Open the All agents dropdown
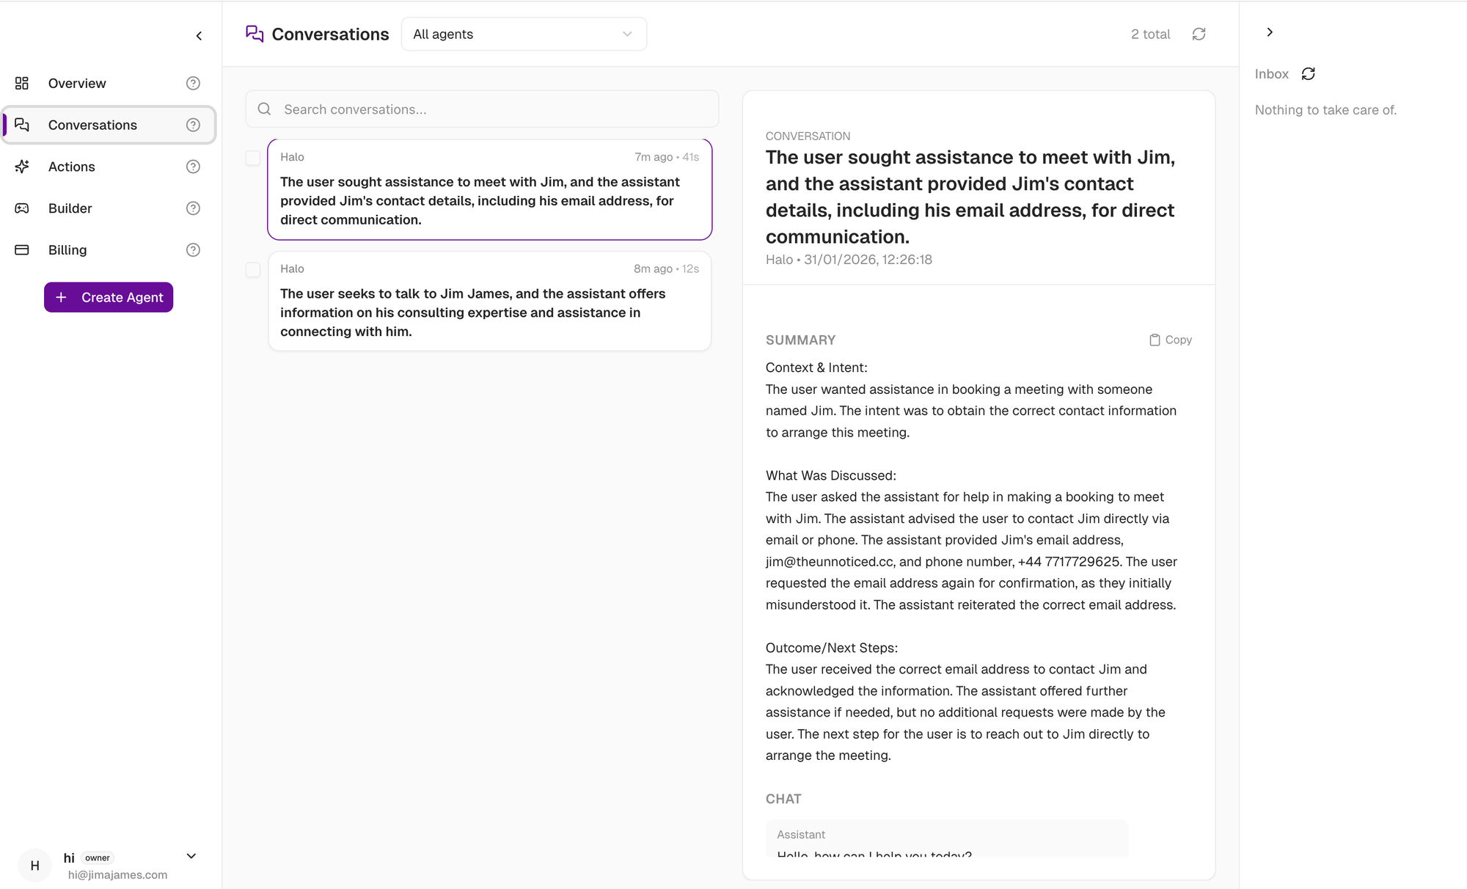1467x889 pixels. 524,34
